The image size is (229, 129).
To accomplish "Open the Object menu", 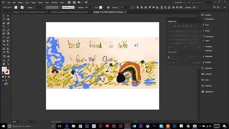I will click(x=20, y=3).
